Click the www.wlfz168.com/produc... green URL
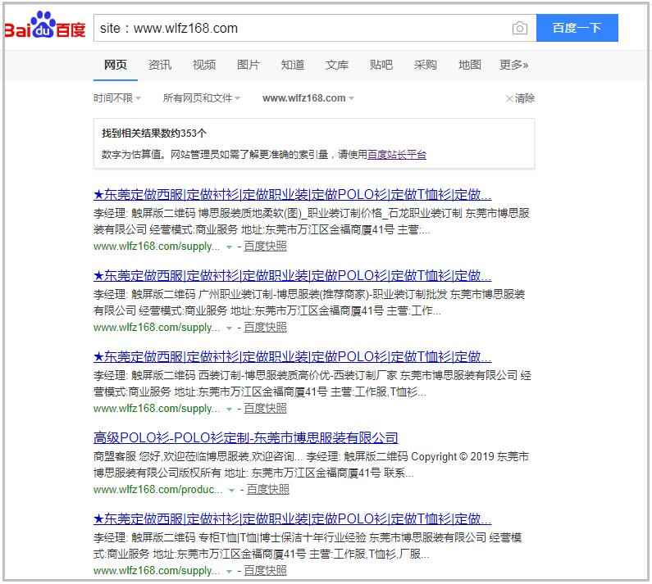The image size is (652, 584). pyautogui.click(x=158, y=489)
